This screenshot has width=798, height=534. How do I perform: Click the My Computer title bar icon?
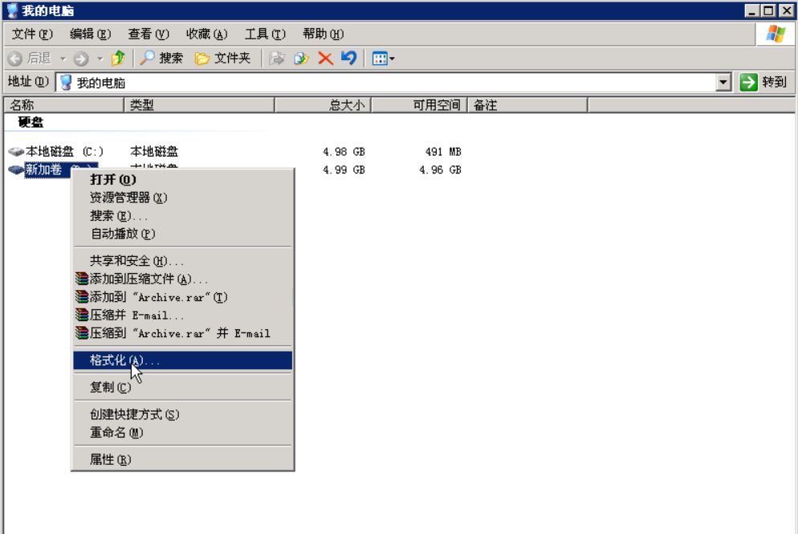click(12, 10)
